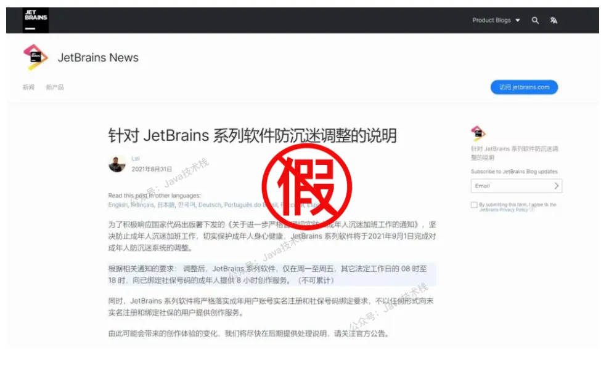Click 'Read this post in other languages' text
The image size is (601, 374).
pos(155,196)
